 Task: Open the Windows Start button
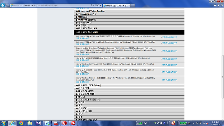(3, 123)
